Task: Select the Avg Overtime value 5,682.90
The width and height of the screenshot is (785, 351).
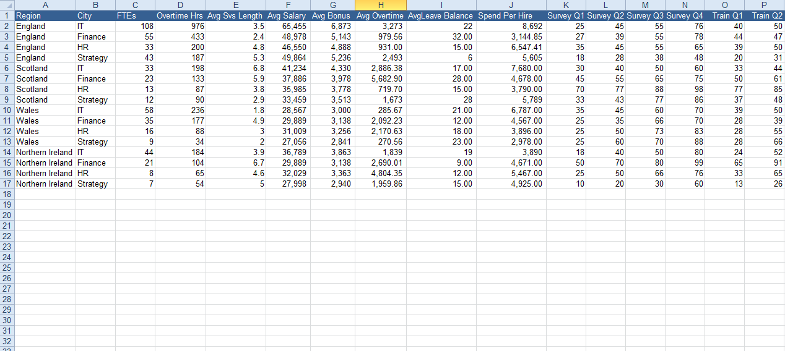Action: tap(380, 78)
